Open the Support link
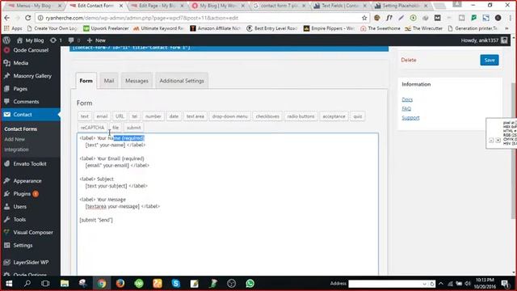 410,118
